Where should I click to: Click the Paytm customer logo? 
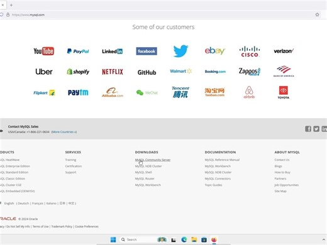point(78,92)
